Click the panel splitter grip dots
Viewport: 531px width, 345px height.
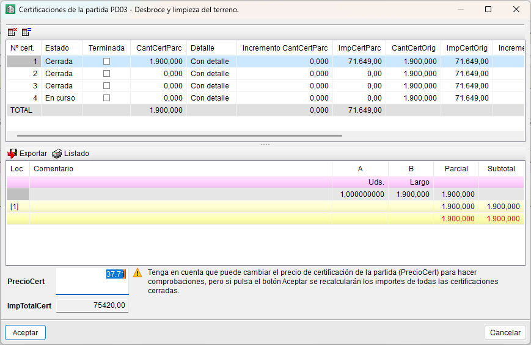265,144
